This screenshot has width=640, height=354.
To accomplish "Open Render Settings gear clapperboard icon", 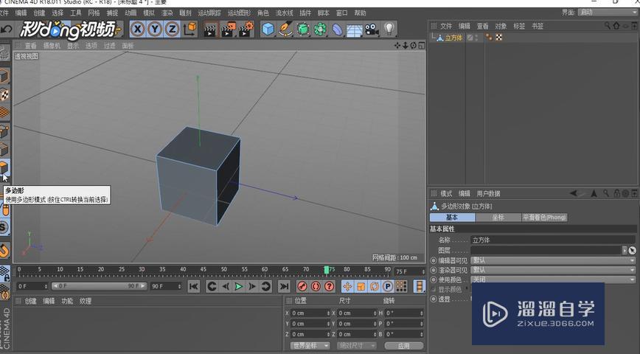I will coord(246,29).
